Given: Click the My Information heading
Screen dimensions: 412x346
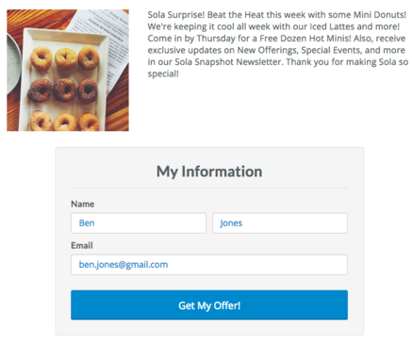Looking at the screenshot, I should click(x=209, y=172).
